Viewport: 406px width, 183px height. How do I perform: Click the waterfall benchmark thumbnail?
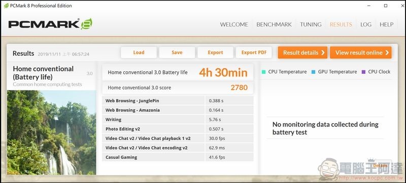point(52,132)
